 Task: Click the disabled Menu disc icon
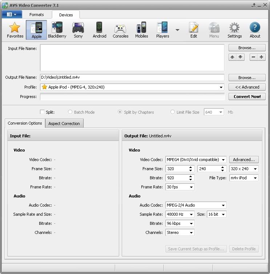214,30
